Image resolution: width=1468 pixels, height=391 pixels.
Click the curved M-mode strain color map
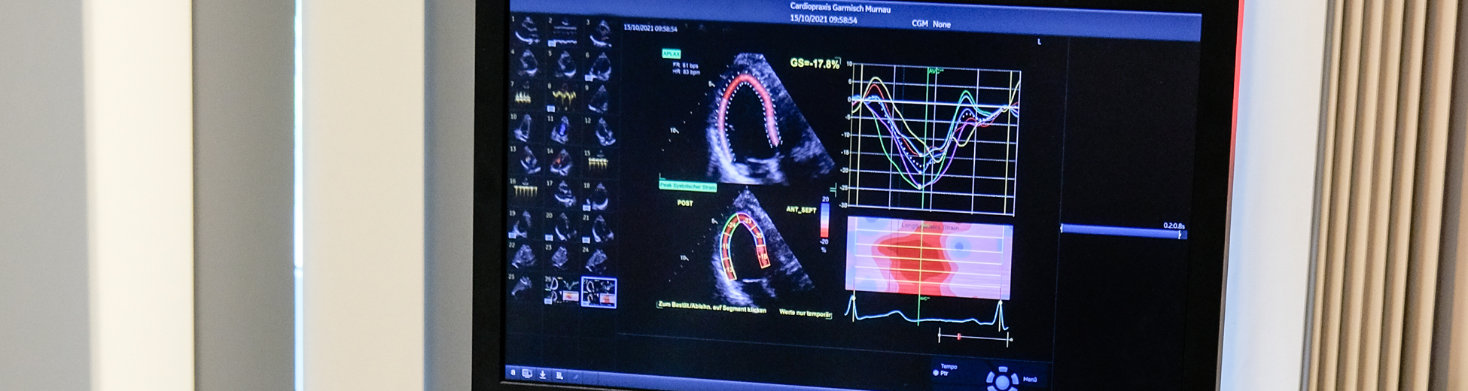coord(929,258)
